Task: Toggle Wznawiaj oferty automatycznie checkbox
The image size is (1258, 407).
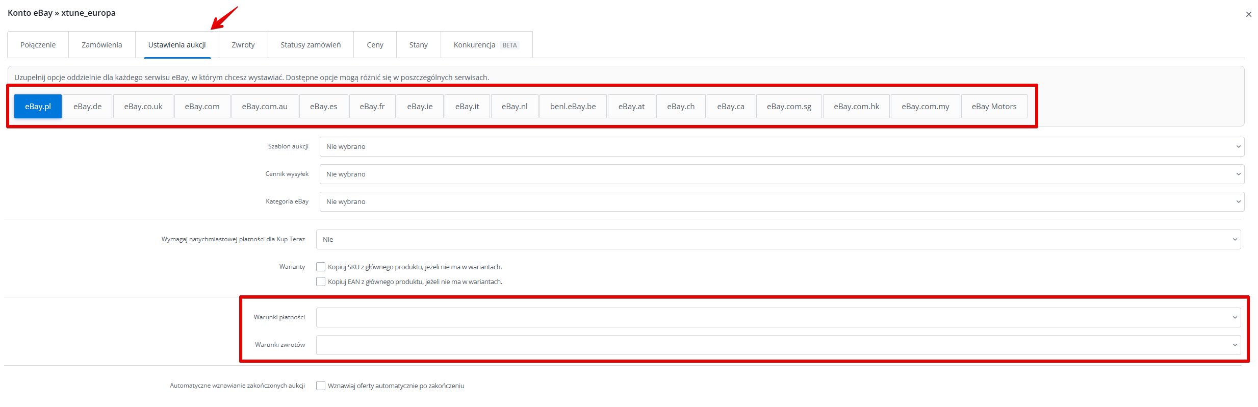Action: tap(321, 386)
